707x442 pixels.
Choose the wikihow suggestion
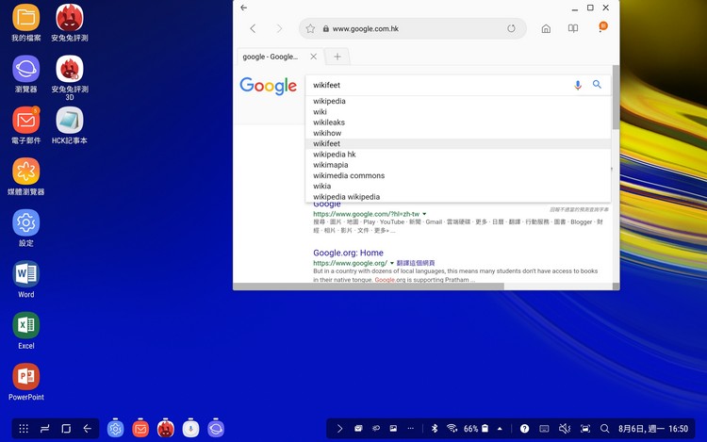pyautogui.click(x=458, y=133)
